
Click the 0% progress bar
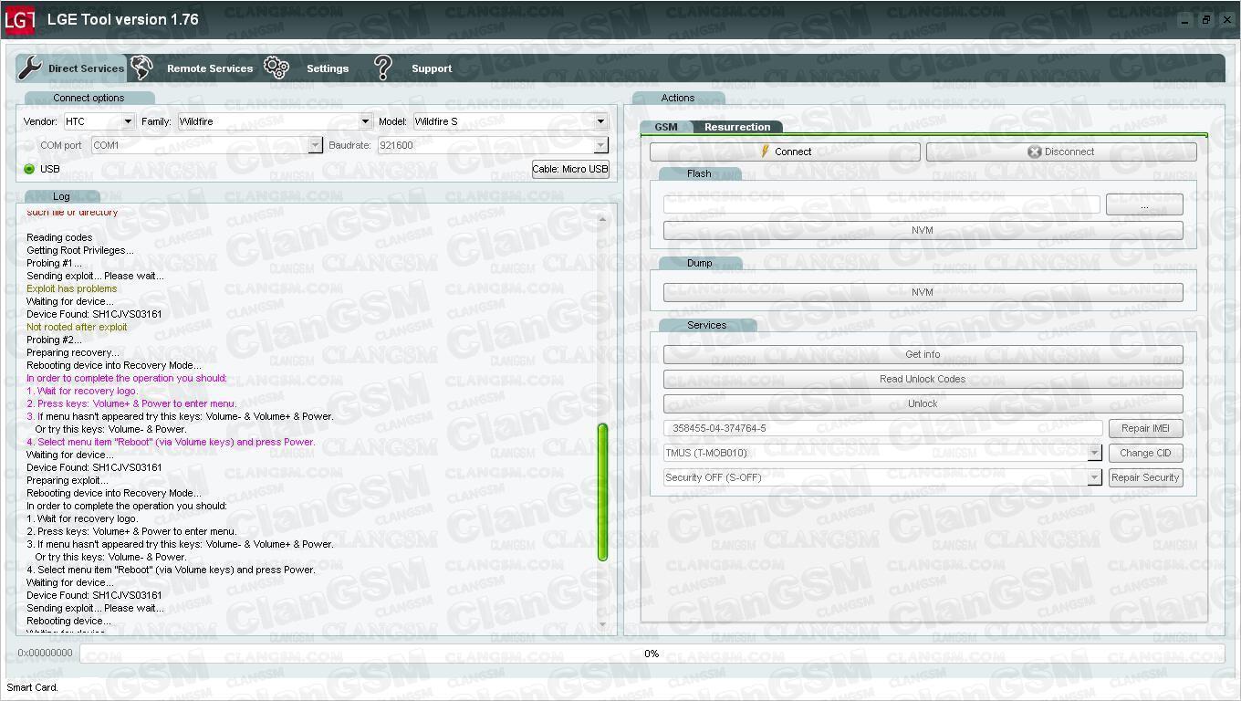652,654
